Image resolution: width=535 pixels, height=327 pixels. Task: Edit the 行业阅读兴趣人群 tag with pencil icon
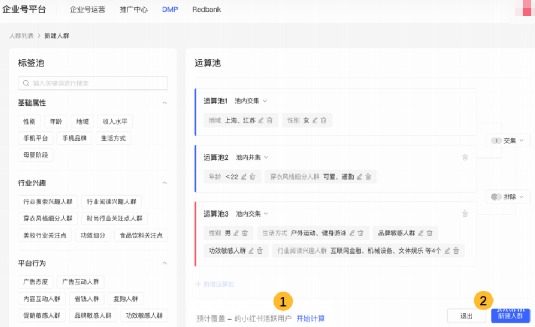point(448,250)
